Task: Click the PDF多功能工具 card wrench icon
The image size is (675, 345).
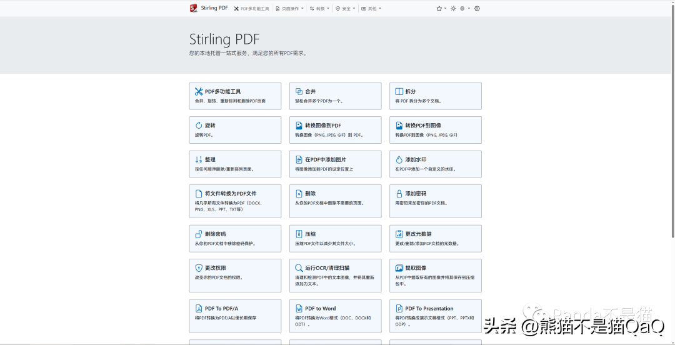Action: pos(199,91)
